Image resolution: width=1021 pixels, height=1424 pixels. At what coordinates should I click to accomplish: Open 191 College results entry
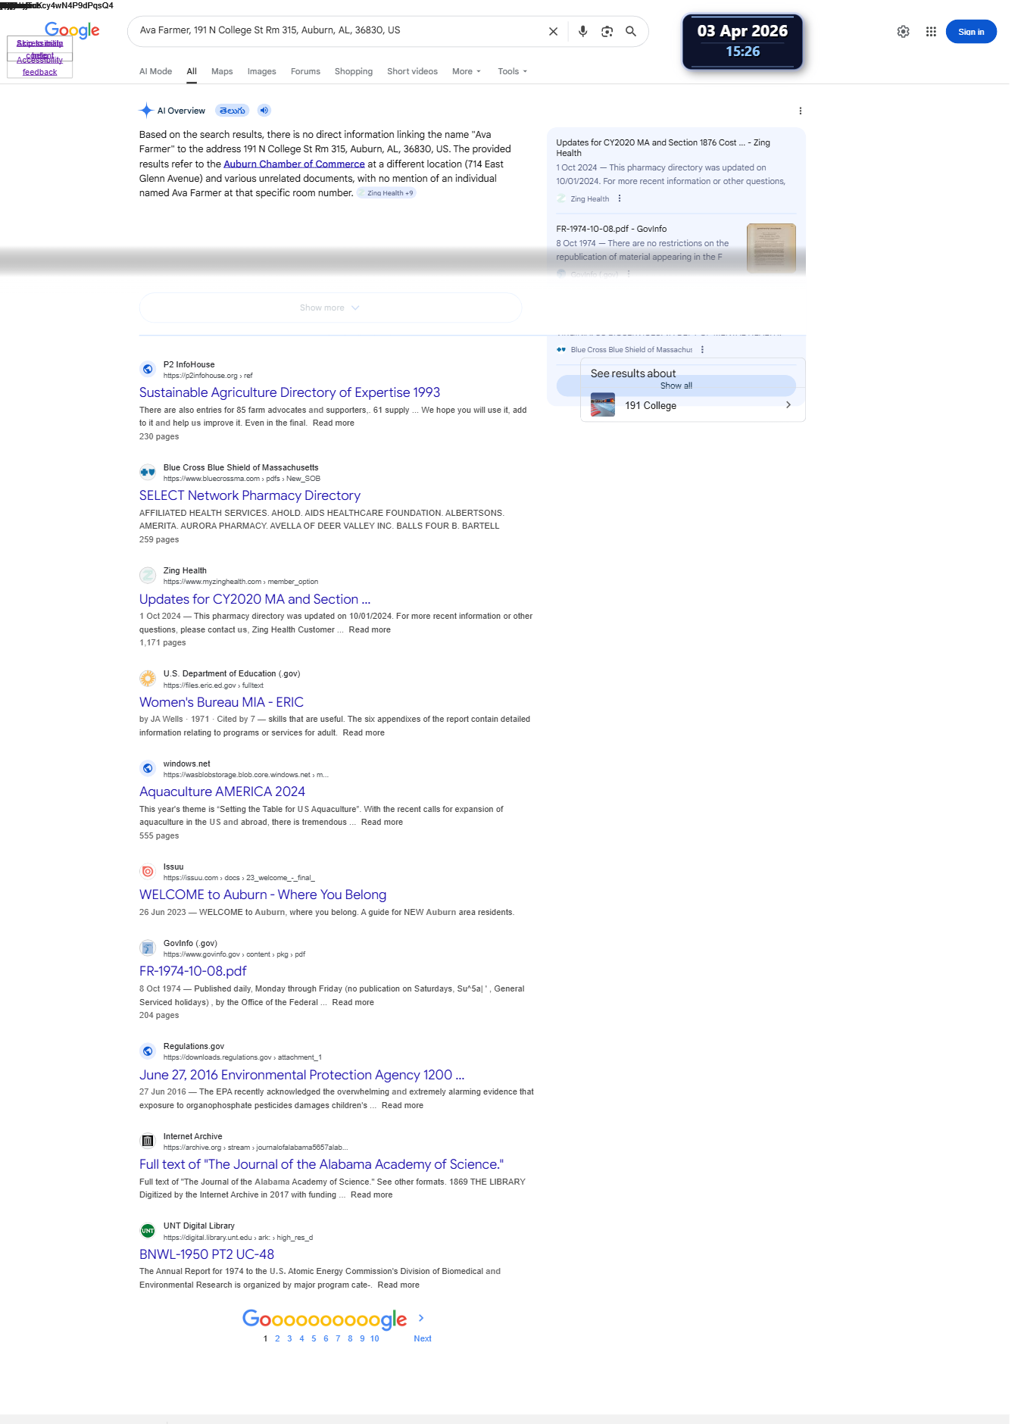click(x=693, y=405)
